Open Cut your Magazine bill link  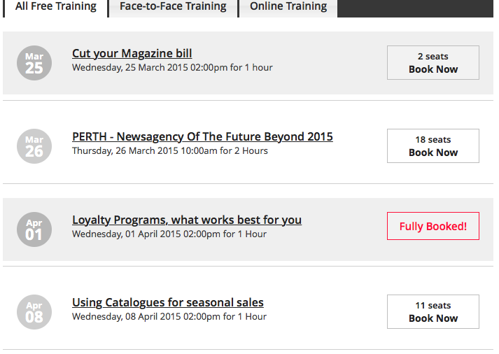point(132,54)
